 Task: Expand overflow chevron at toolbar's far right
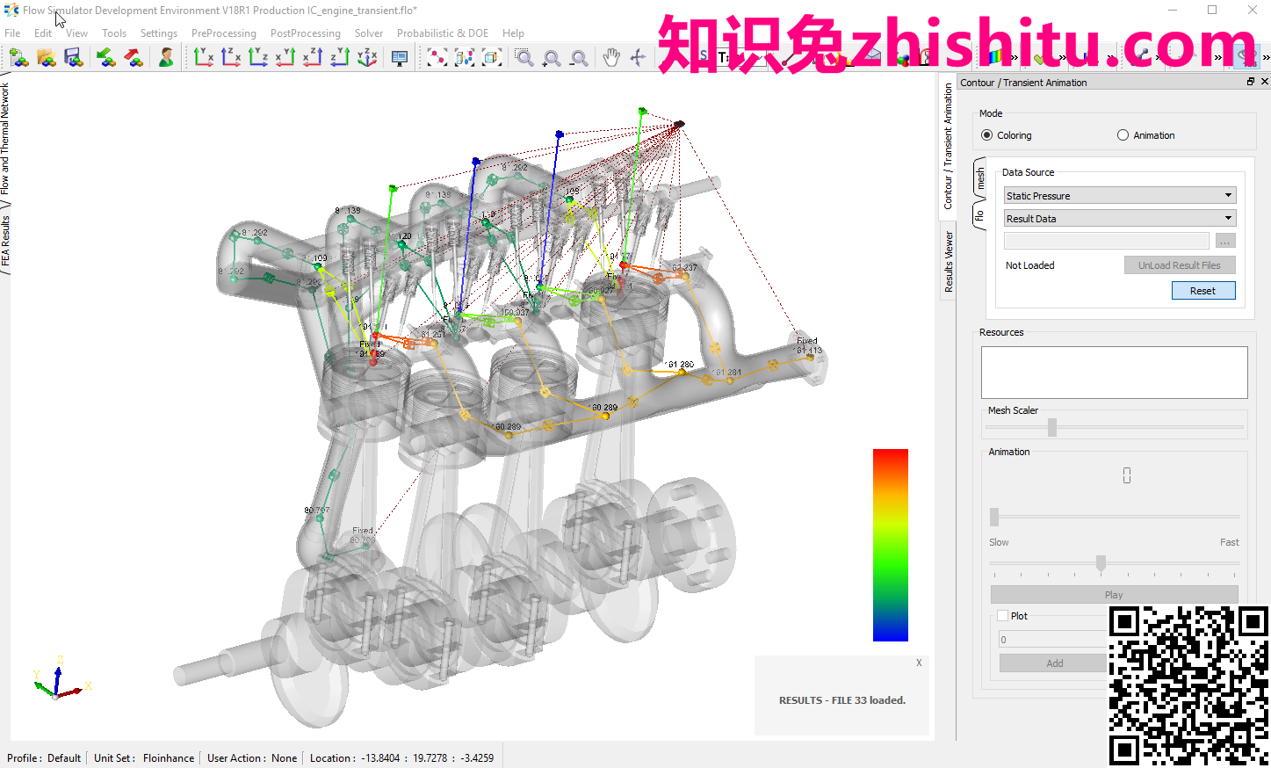point(1266,58)
